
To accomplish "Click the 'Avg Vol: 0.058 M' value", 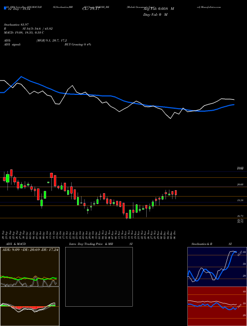I will (159, 9).
